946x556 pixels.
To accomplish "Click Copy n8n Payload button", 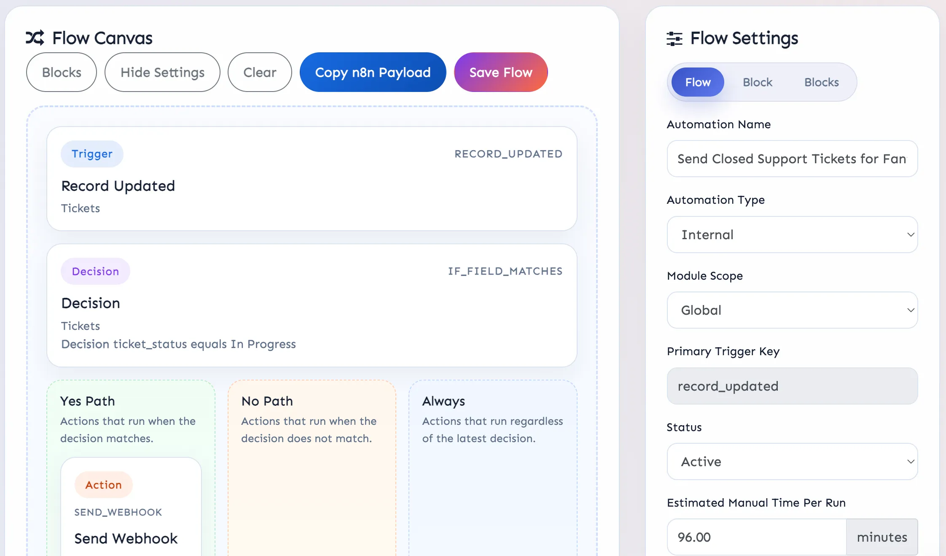I will (x=373, y=72).
